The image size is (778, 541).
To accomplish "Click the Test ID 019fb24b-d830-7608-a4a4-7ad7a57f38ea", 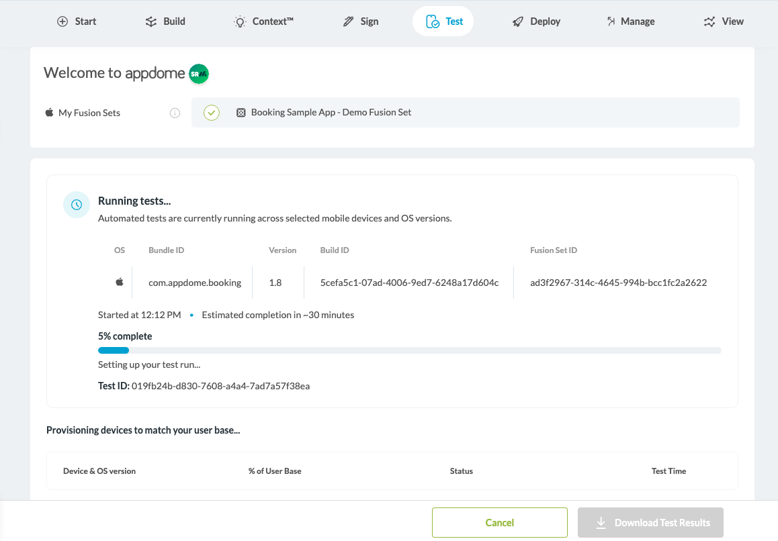I will tap(220, 386).
